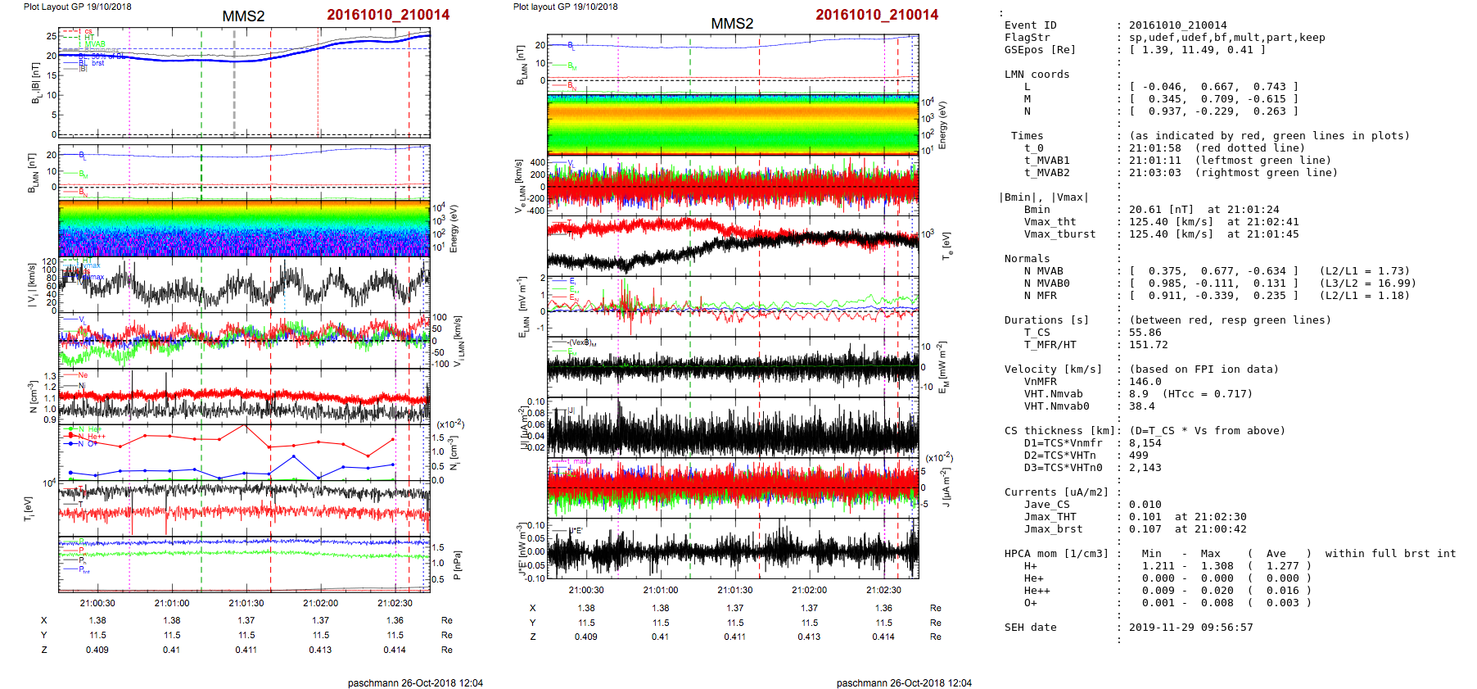
Task: Click the MMS2 title above the right plot
Action: (732, 24)
